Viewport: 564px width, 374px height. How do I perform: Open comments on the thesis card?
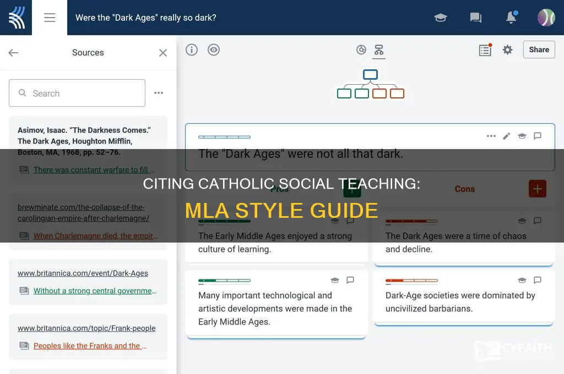(538, 136)
